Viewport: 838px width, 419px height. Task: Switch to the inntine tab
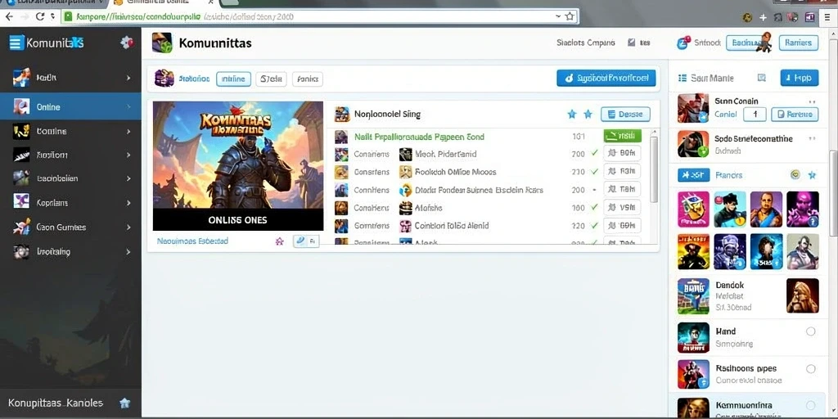pos(233,79)
